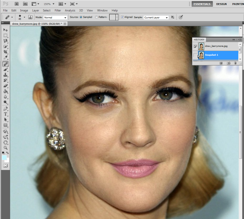Select the Eraser tool

5,85
